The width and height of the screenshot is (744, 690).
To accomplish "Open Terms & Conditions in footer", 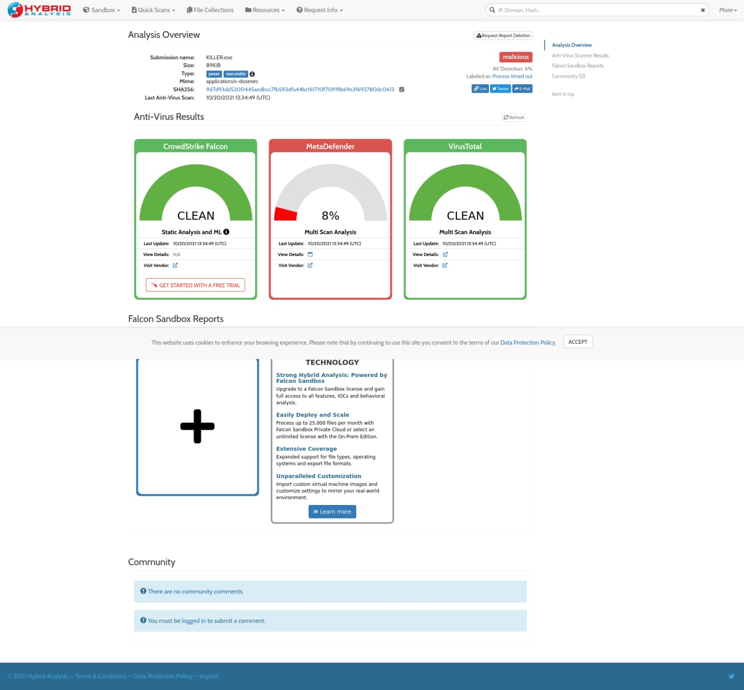I will [x=101, y=676].
